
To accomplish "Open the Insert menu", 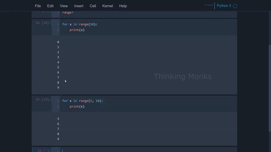I will (79, 6).
